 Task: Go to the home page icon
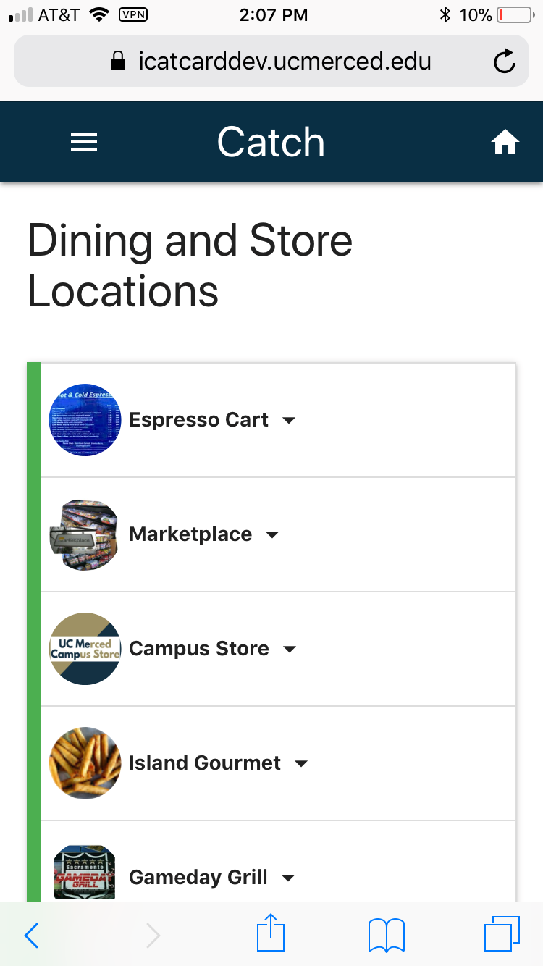(505, 143)
